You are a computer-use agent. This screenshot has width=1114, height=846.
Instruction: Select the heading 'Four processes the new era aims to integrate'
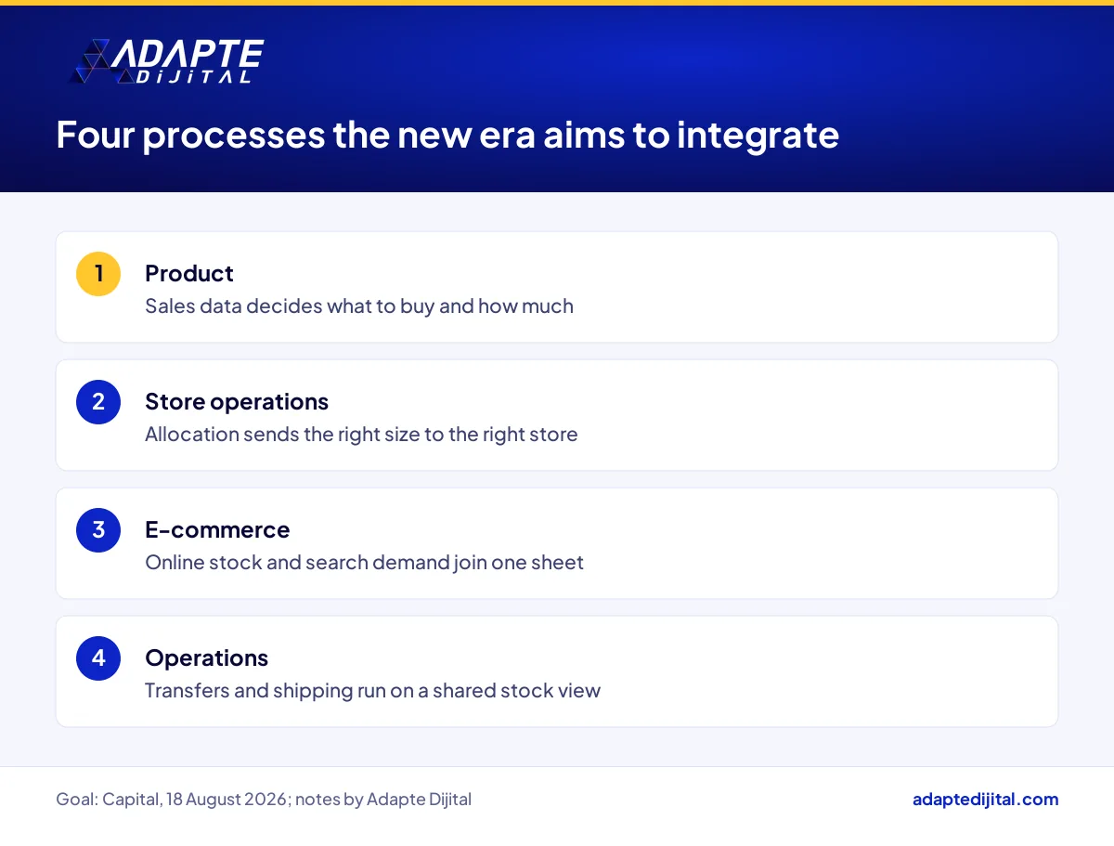[447, 136]
